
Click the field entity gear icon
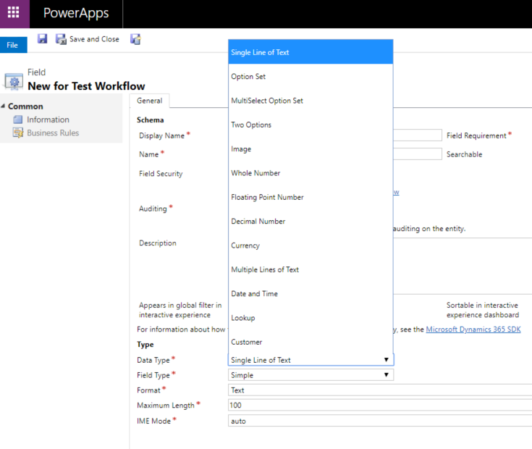[14, 81]
